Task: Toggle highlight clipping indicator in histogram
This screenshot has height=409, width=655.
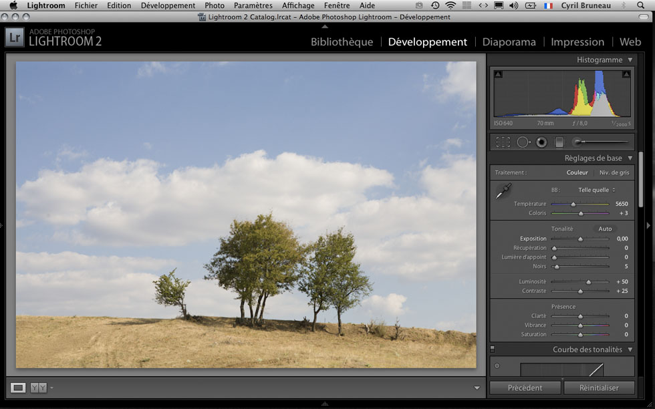Action: point(626,74)
